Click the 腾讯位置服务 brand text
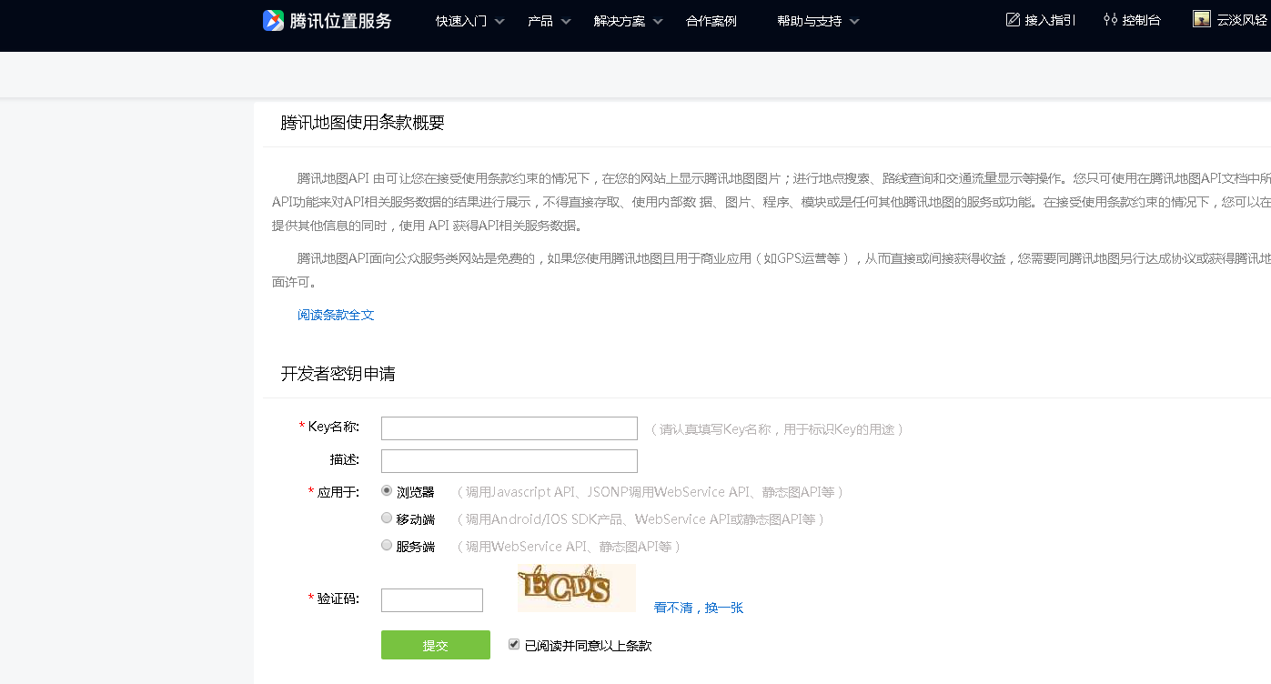The height and width of the screenshot is (684, 1271). (x=341, y=21)
